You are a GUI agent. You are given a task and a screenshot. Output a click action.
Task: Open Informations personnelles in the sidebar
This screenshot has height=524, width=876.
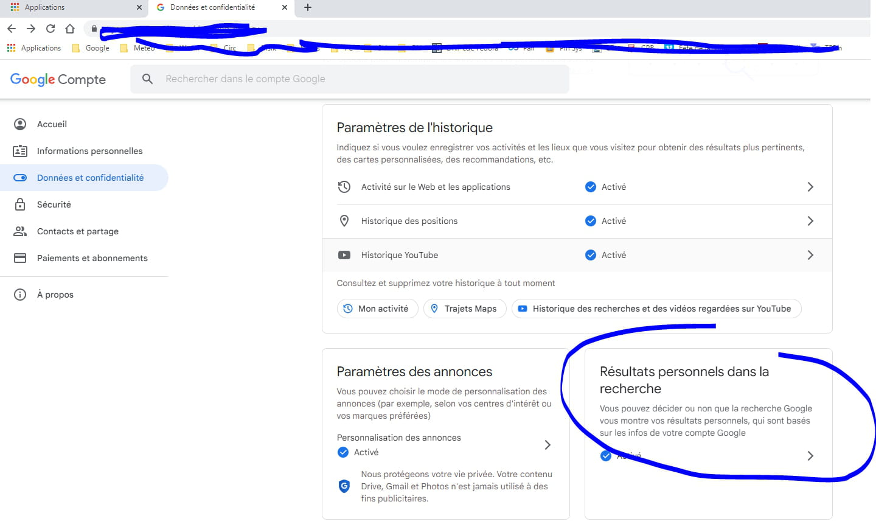coord(84,151)
